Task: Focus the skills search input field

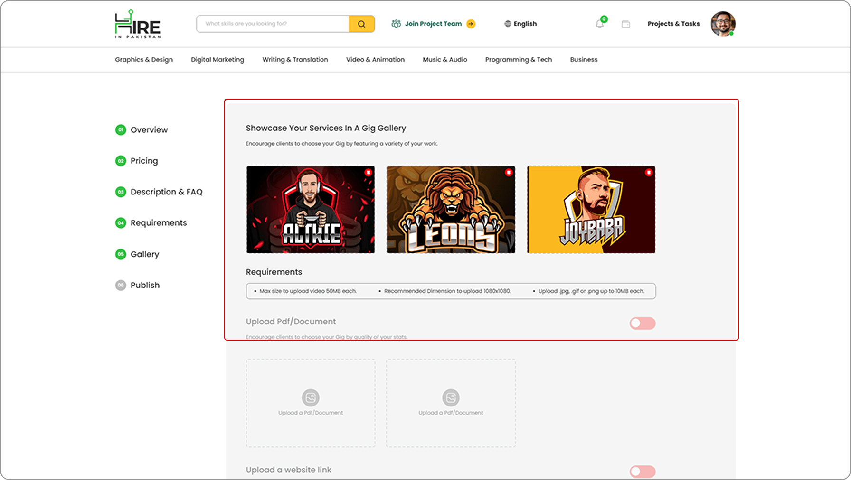Action: point(273,24)
